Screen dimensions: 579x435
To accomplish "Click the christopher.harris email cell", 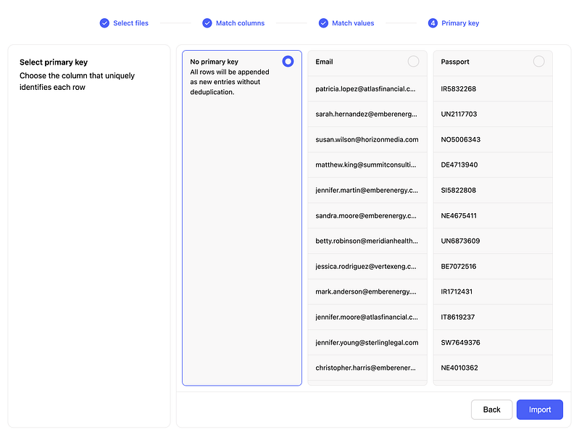I will [367, 368].
